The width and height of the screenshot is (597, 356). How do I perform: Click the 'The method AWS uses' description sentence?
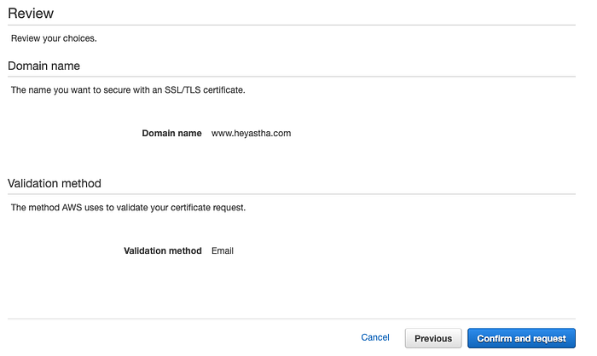[x=128, y=208]
